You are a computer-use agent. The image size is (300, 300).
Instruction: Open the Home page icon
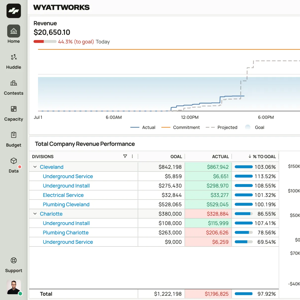point(14,31)
